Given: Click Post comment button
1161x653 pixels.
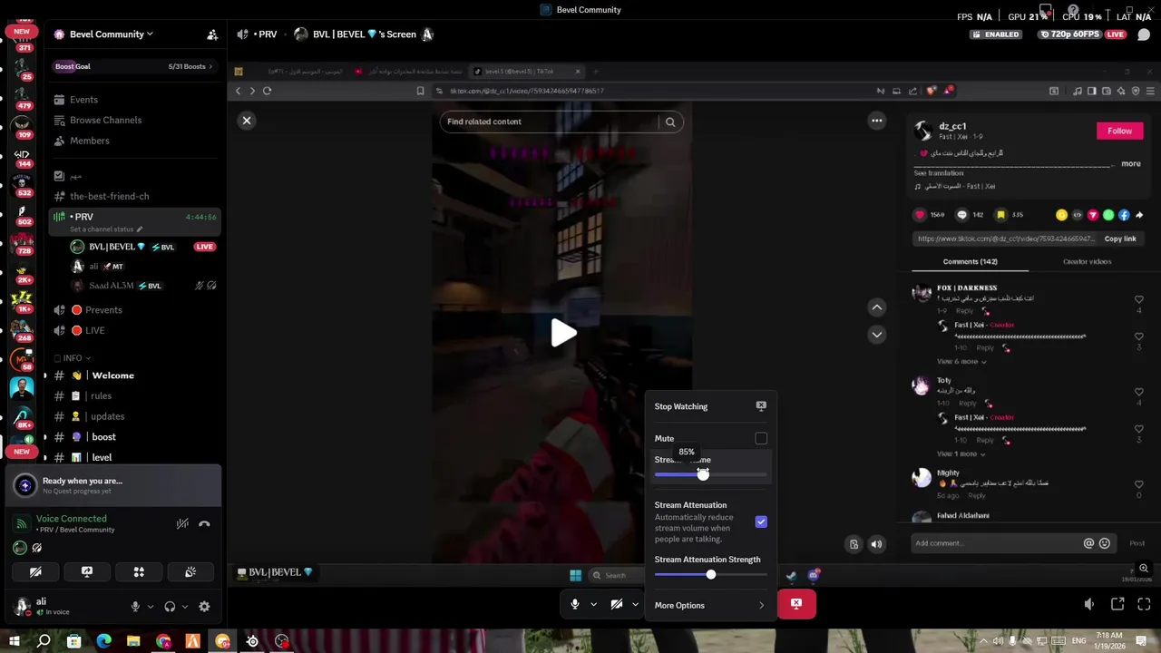Looking at the screenshot, I should tap(1137, 543).
